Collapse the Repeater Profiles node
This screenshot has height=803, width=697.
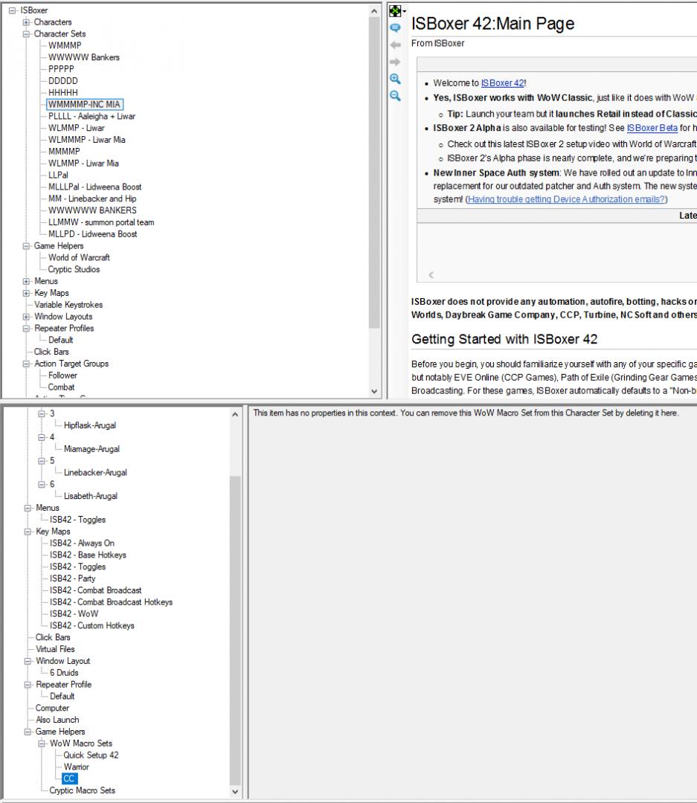(26, 329)
